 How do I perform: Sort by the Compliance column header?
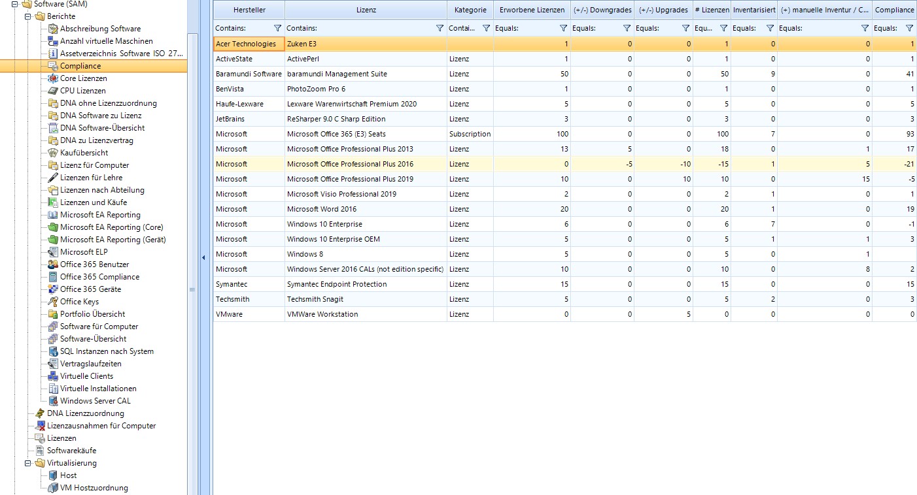[894, 10]
